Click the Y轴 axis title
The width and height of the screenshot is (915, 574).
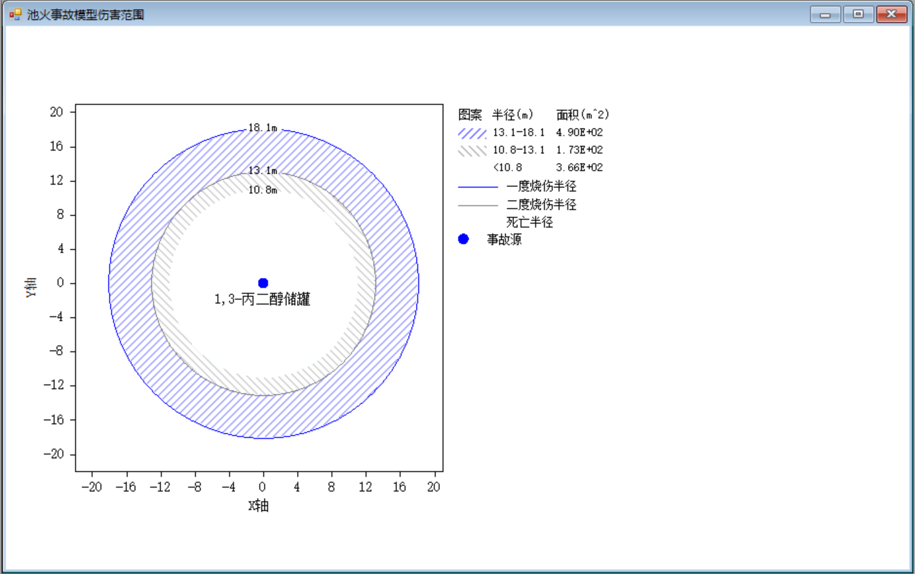coord(31,287)
